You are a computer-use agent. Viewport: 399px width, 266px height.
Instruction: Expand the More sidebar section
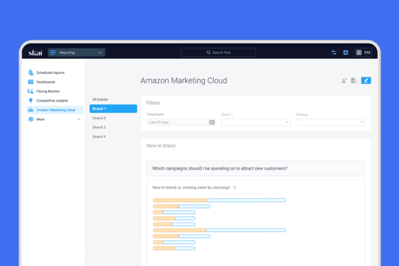click(x=79, y=119)
